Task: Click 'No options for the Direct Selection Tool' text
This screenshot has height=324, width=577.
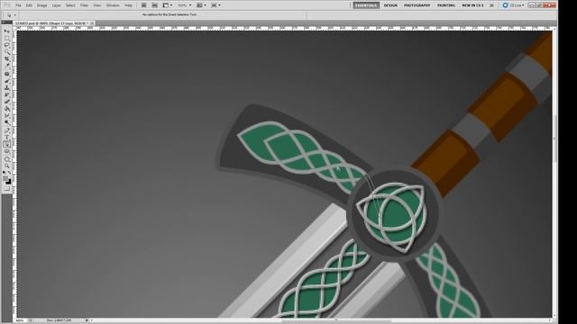Action: pos(169,14)
